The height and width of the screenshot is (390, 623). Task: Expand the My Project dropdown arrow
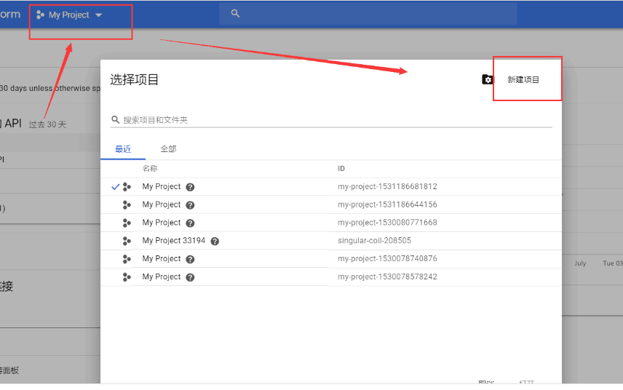[x=99, y=15]
